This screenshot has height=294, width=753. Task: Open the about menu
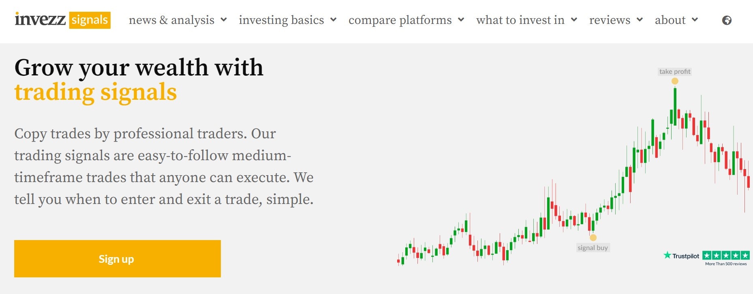click(676, 20)
